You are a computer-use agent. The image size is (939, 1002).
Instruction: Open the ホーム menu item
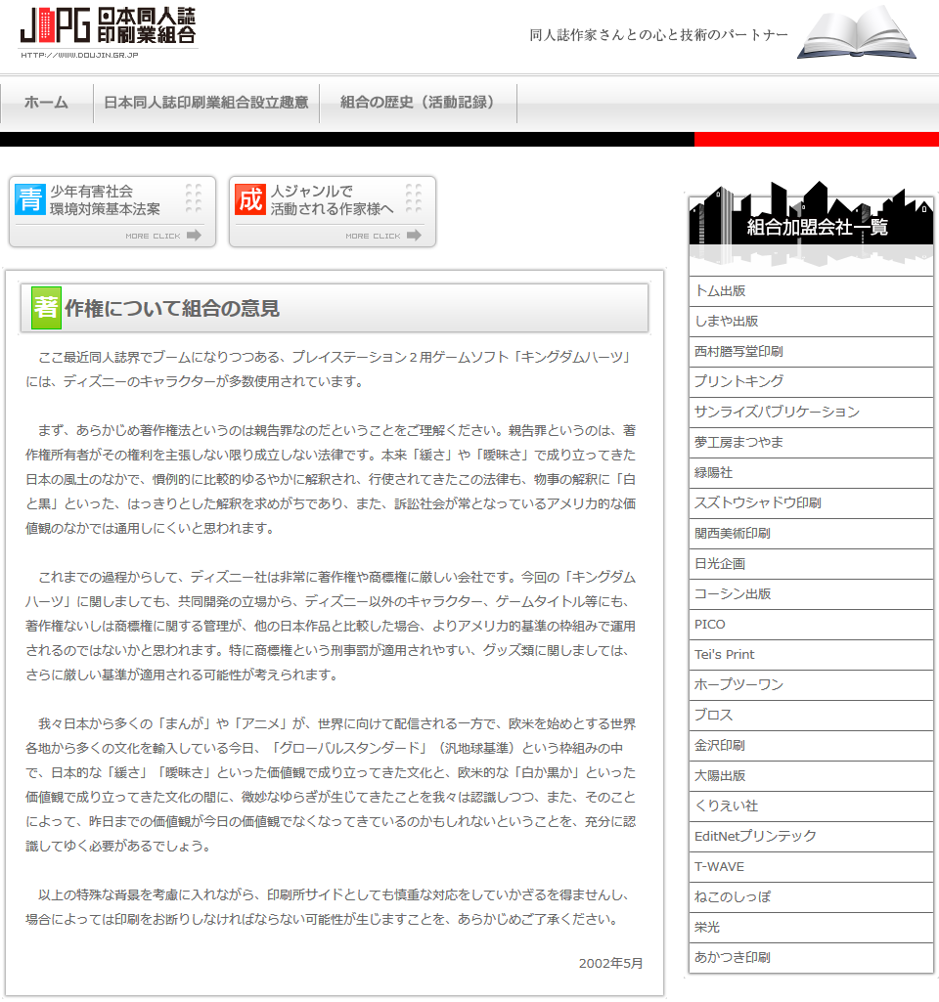click(x=46, y=103)
